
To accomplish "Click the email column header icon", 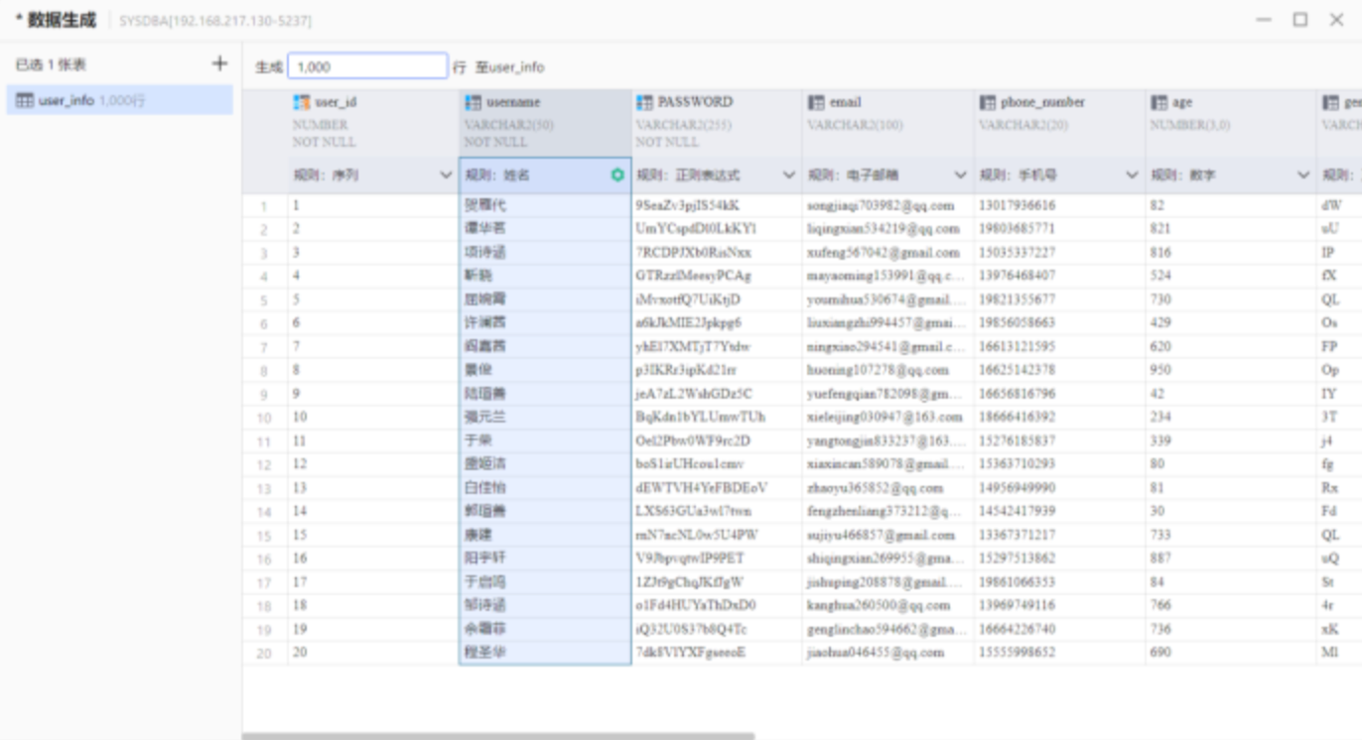I will (x=816, y=102).
